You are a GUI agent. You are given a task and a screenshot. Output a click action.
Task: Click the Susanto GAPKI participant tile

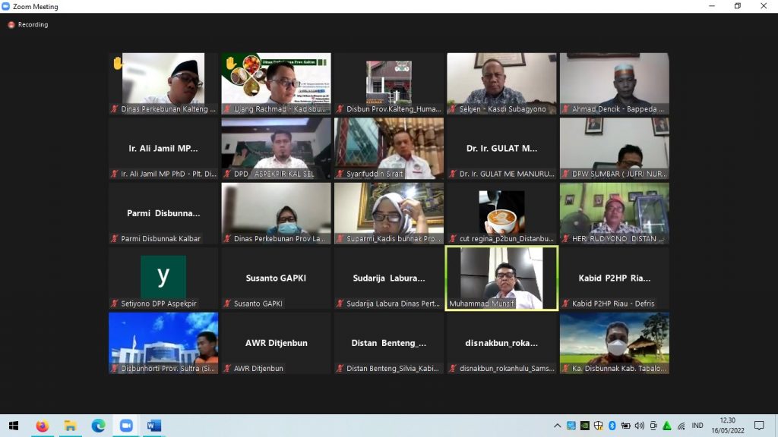pos(276,278)
